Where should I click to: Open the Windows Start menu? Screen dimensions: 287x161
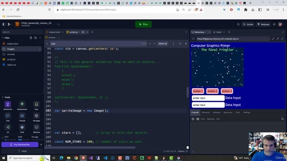tap(3, 158)
